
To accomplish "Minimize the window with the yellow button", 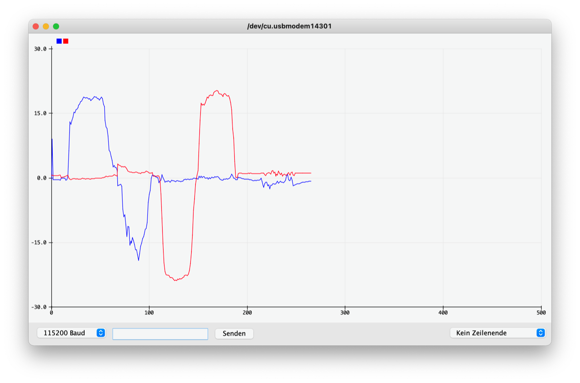I will coord(46,26).
